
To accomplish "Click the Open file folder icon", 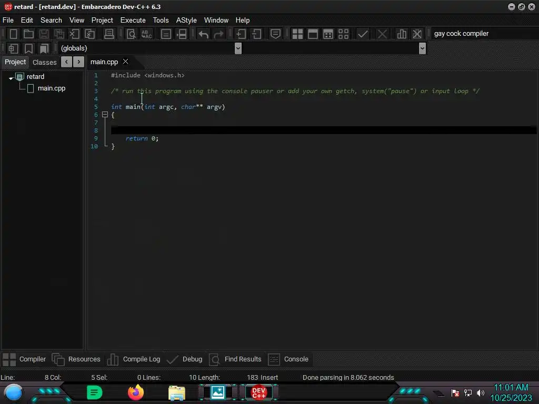I will click(x=28, y=34).
